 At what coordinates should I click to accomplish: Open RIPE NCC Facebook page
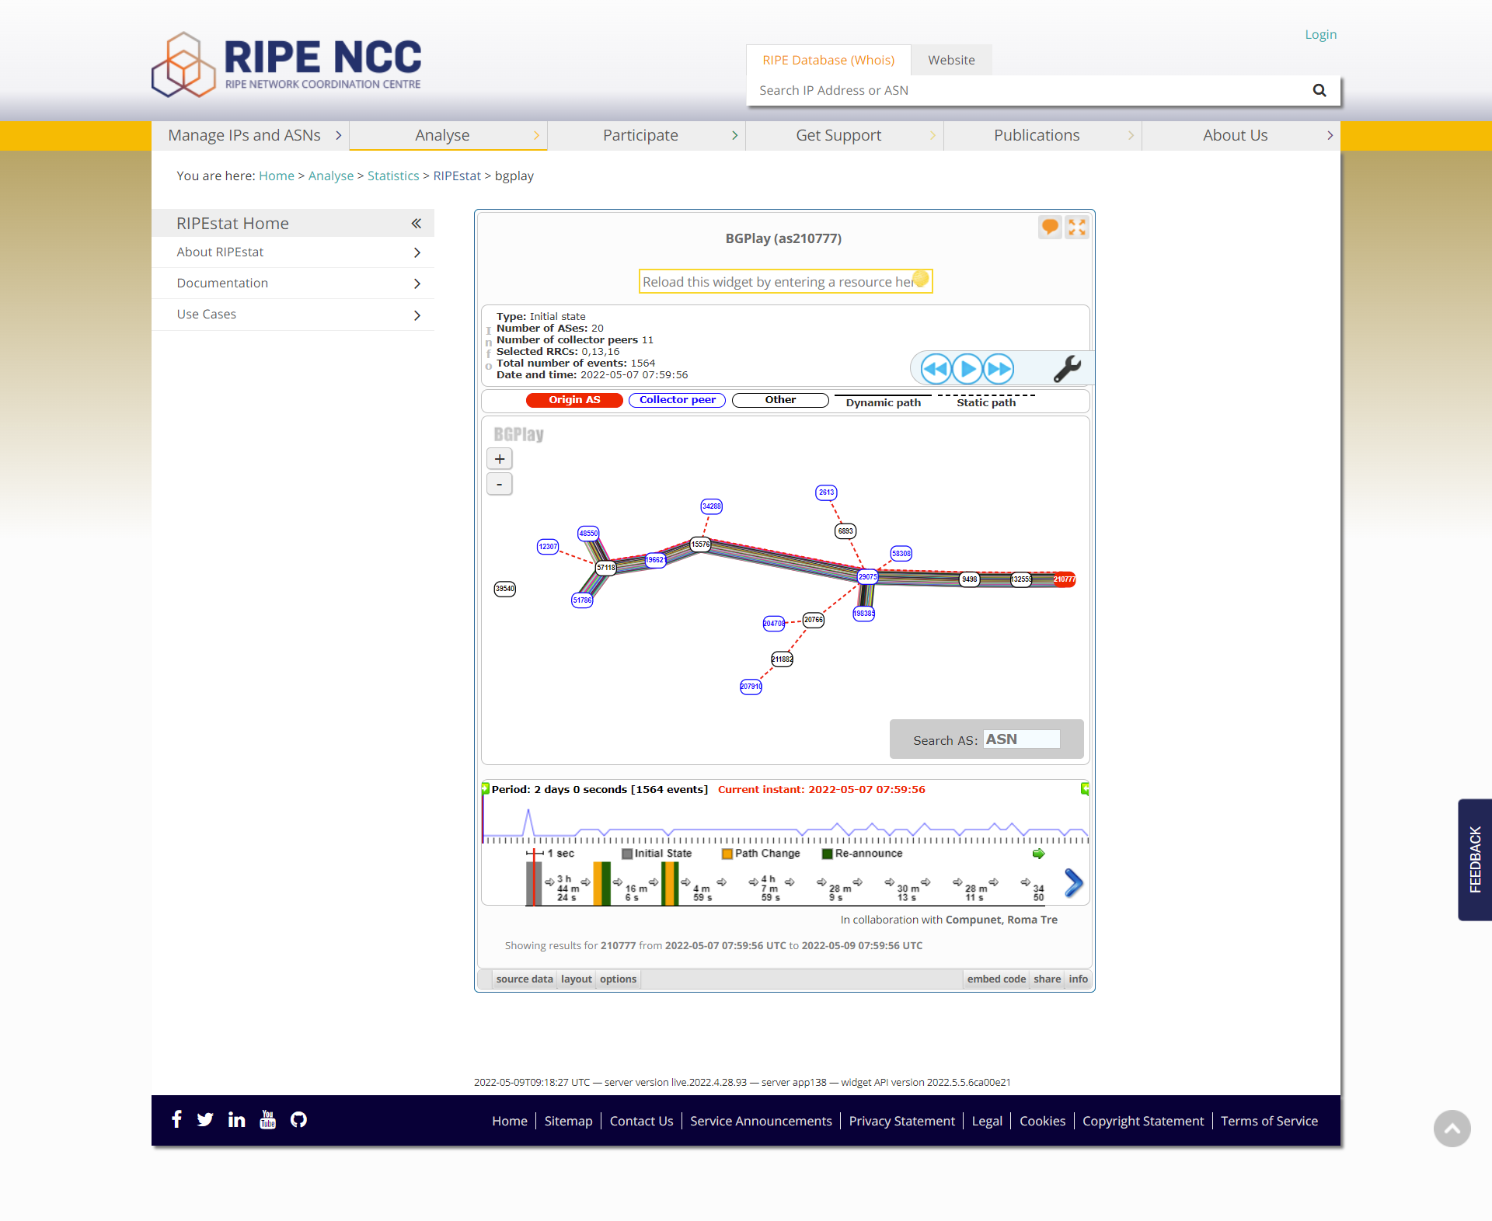click(x=176, y=1119)
